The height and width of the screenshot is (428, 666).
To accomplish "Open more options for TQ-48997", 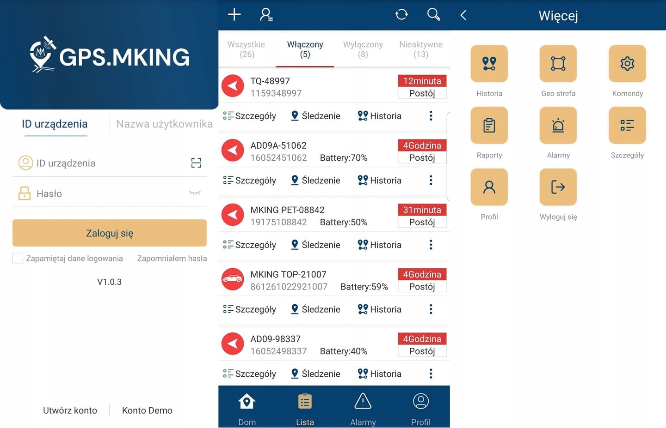I will (431, 116).
